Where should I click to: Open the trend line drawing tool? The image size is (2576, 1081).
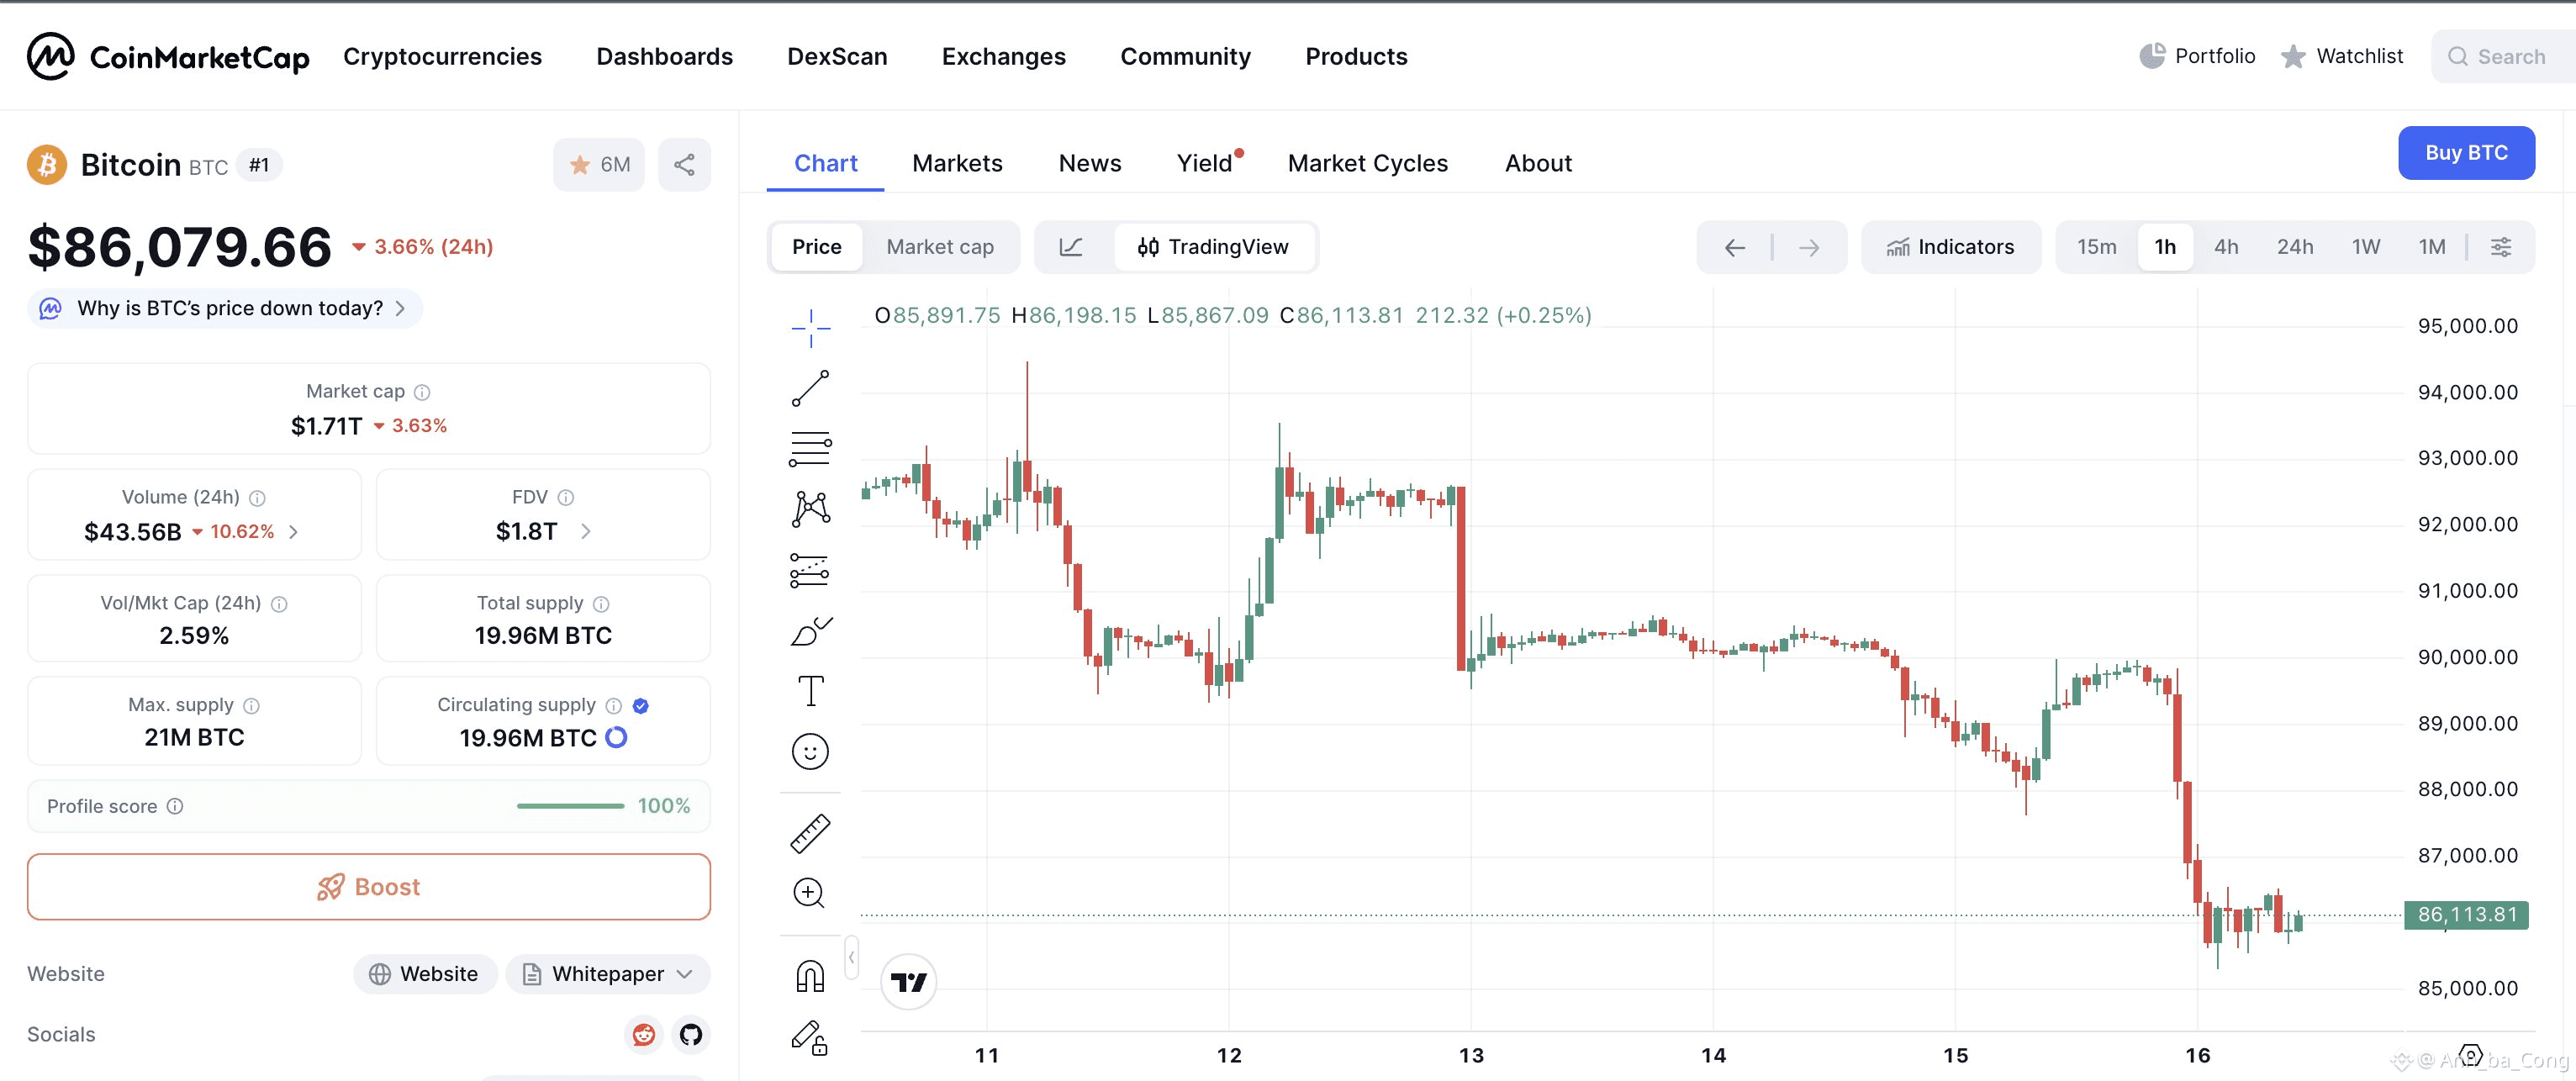[x=811, y=388]
